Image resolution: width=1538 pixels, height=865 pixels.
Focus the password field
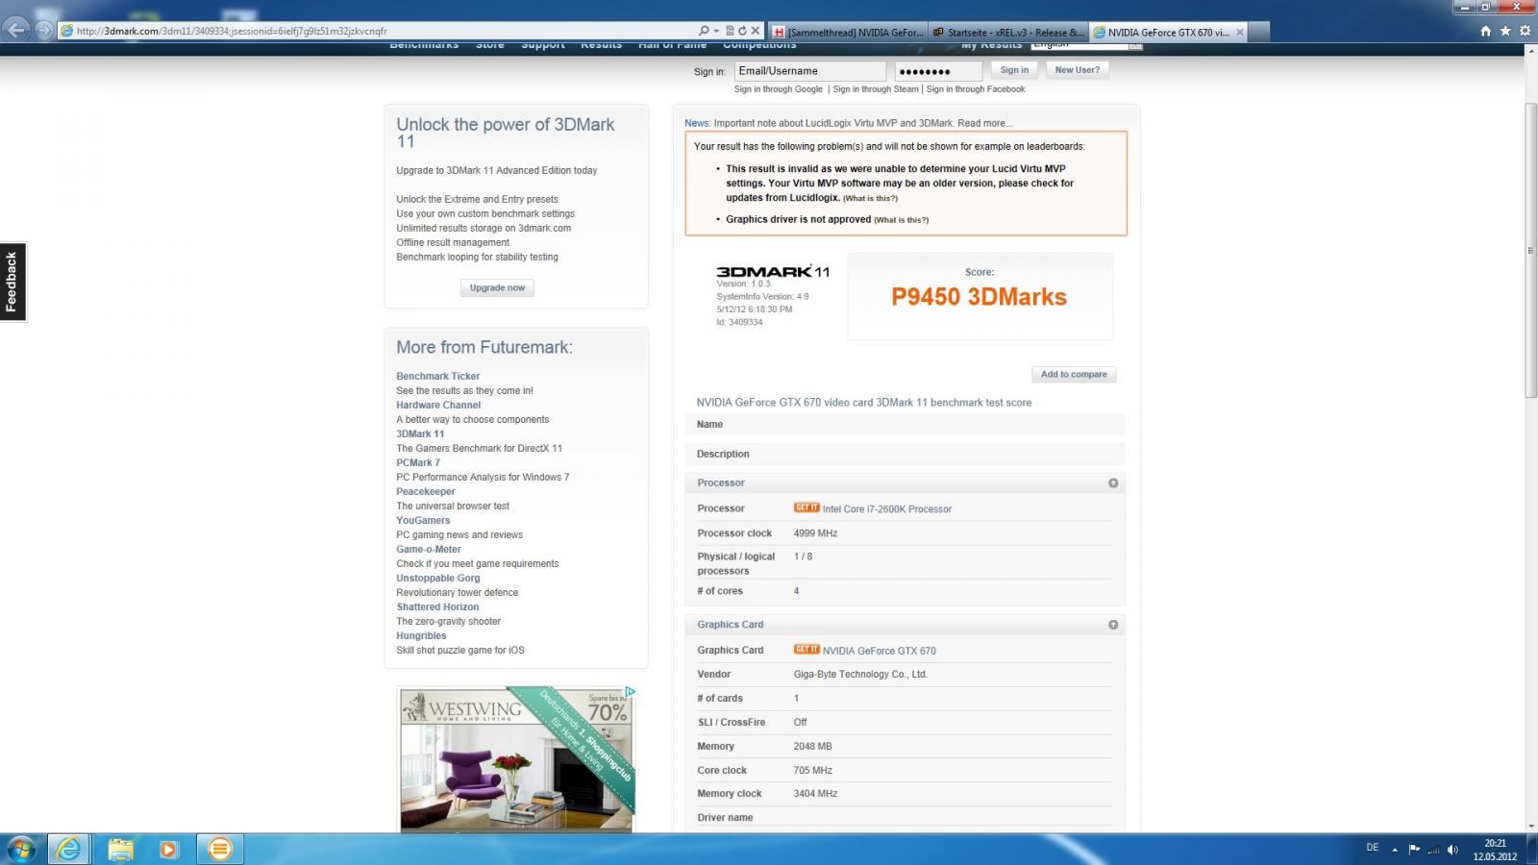(938, 71)
